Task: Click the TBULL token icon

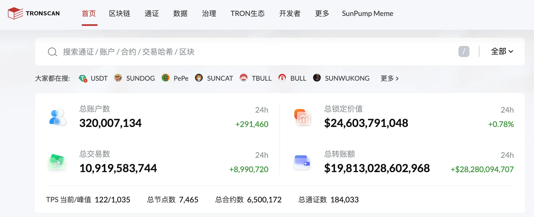Action: [x=244, y=78]
